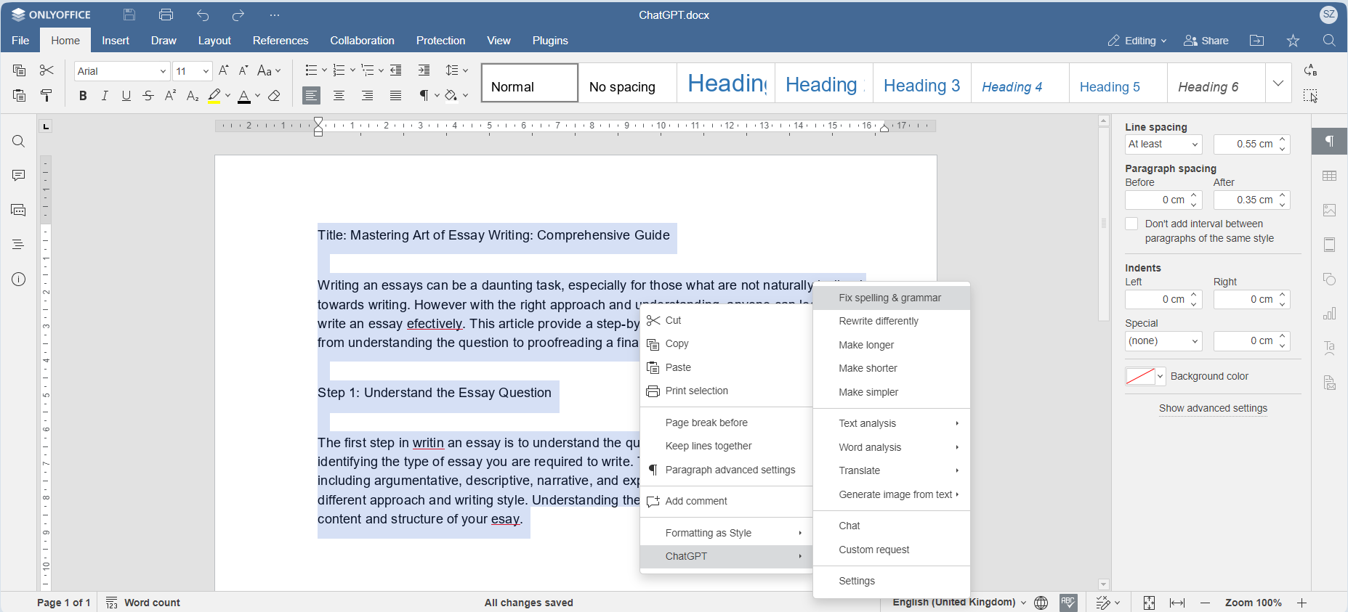
Task: Enable Don't add interval between paragraphs
Action: click(1131, 224)
